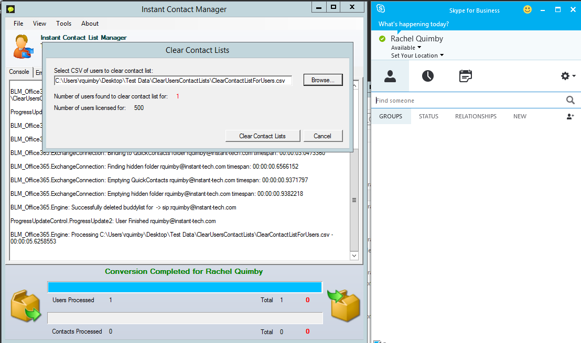The height and width of the screenshot is (343, 581).
Task: Open the Set Your Location dropdown
Action: coord(417,56)
